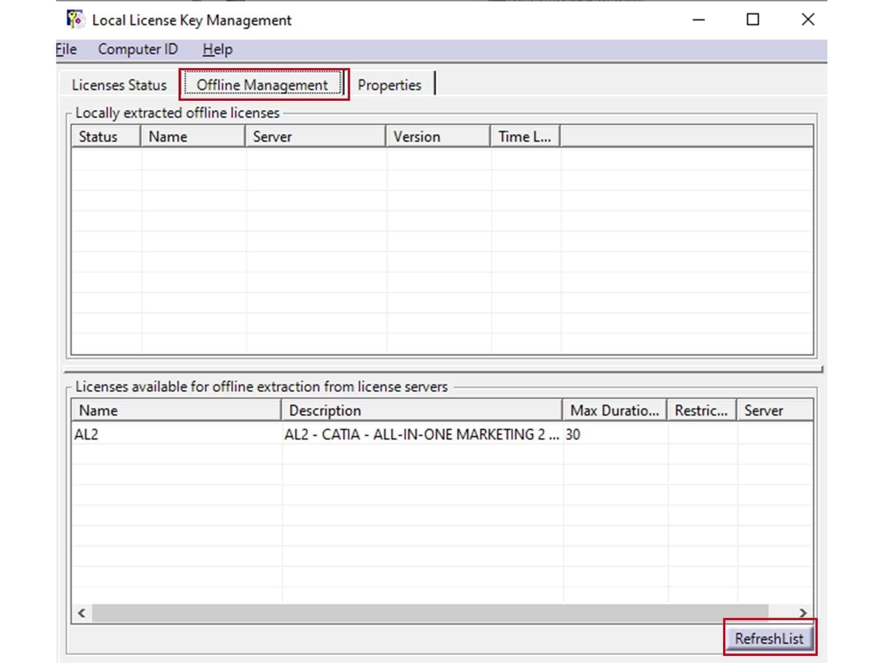Open the Computer ID menu

(x=138, y=49)
